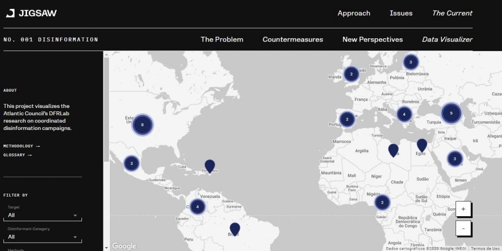Open the cluster of 5 east of Turkey
The width and height of the screenshot is (502, 251).
tap(451, 113)
